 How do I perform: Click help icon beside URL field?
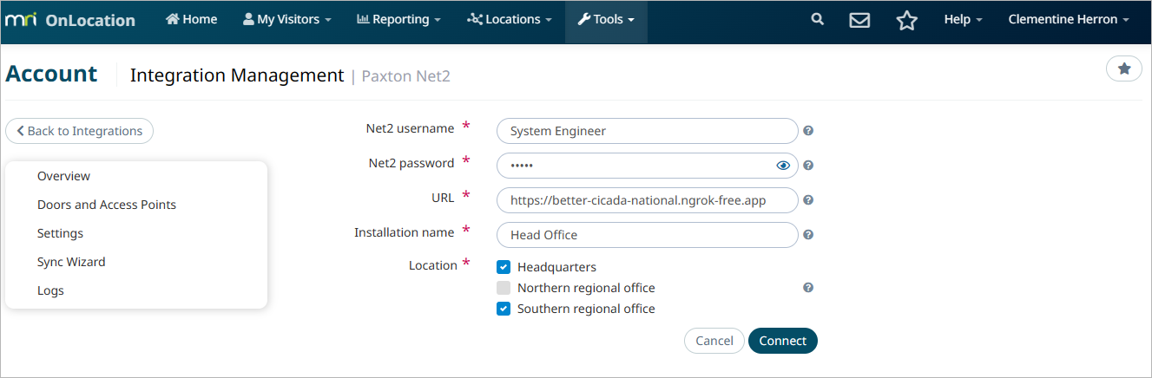click(808, 200)
